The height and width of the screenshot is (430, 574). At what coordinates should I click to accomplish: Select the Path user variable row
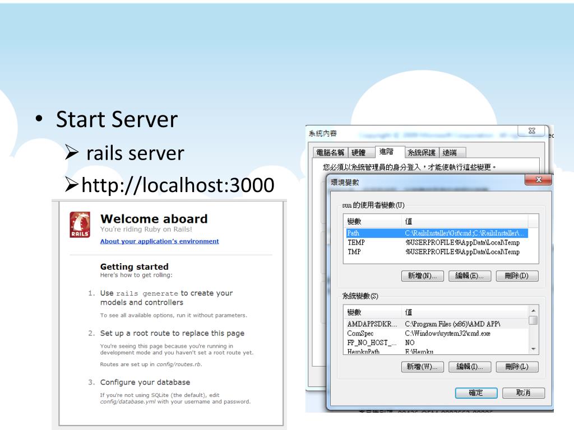pos(437,233)
